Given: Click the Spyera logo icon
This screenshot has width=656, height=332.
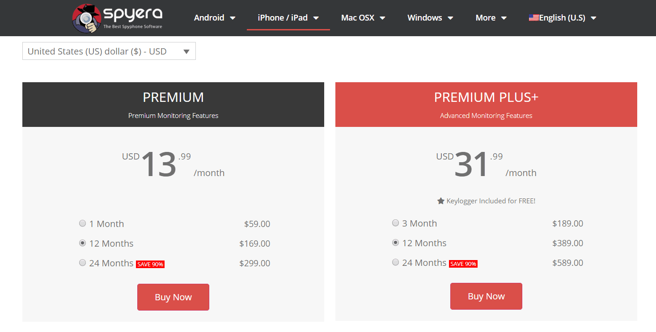Looking at the screenshot, I should [86, 18].
